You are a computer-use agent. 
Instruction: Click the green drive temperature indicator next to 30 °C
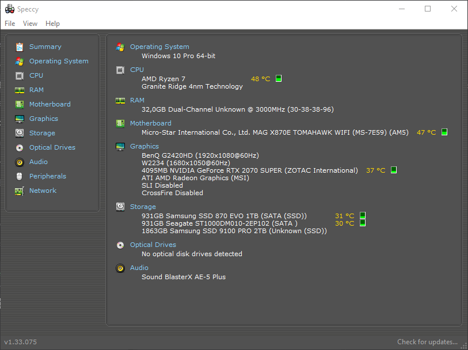click(x=362, y=223)
